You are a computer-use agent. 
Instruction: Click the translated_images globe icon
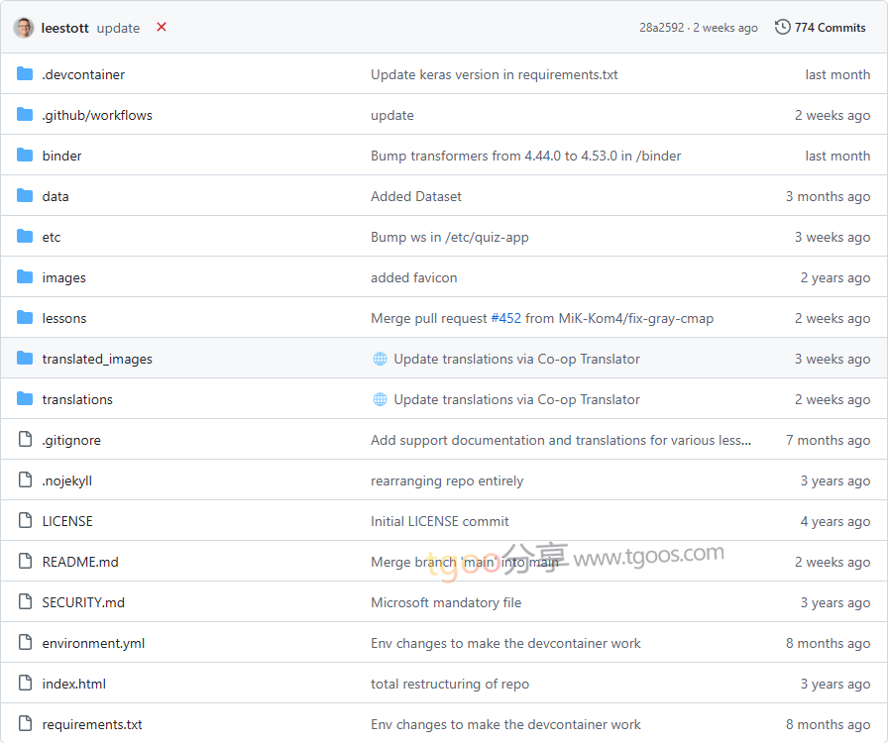pos(380,359)
